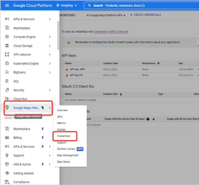This screenshot has height=185, width=199.
Task: Click warning icon beside API key H5
Action: tap(67, 75)
